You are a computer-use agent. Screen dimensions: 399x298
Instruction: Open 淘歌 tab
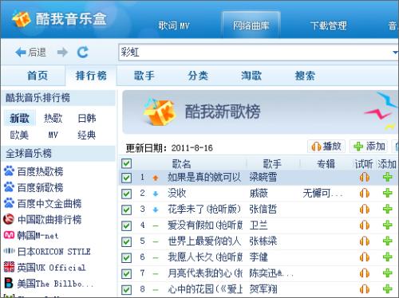click(251, 76)
